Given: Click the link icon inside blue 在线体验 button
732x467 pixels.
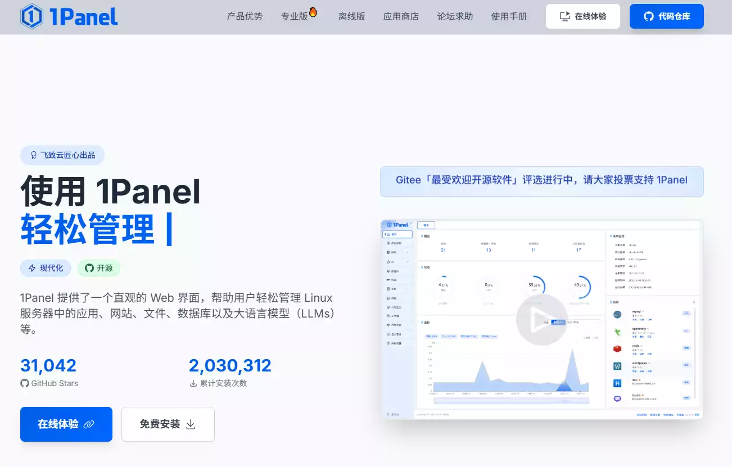Looking at the screenshot, I should [x=88, y=424].
